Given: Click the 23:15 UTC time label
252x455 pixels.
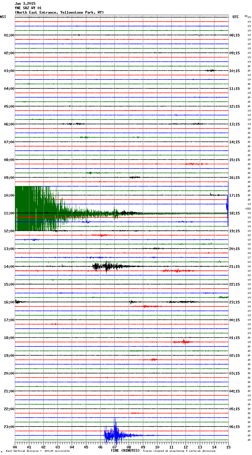Looking at the screenshot, I should point(235,302).
